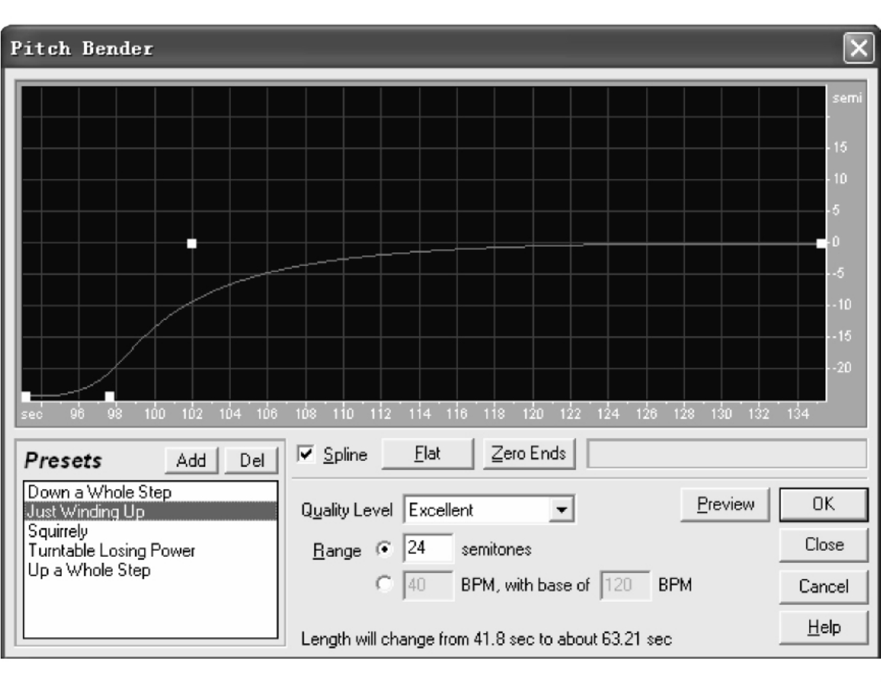Select the end control point at 0 semitones
This screenshot has width=881, height=682.
821,243
